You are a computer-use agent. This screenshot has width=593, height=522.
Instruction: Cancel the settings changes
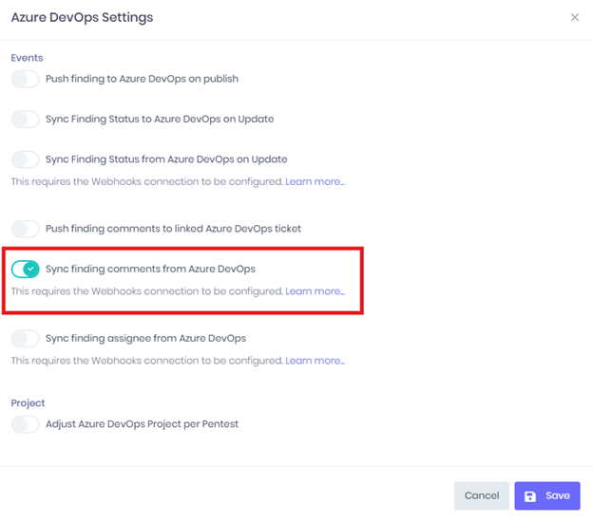click(x=482, y=495)
